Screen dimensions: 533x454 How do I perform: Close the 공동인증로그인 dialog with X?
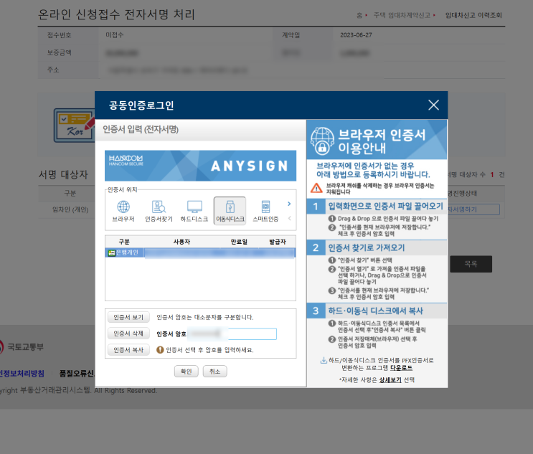(x=433, y=105)
